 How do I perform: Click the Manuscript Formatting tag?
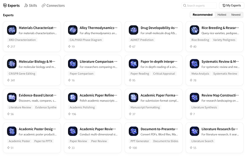(145, 107)
